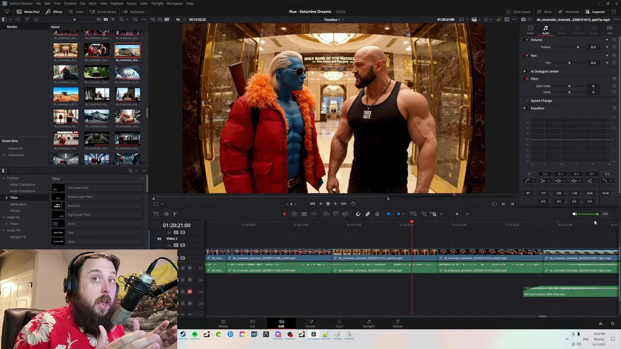Screen dimensions: 621x349
Task: Open the Metadata panel
Action: (569, 12)
